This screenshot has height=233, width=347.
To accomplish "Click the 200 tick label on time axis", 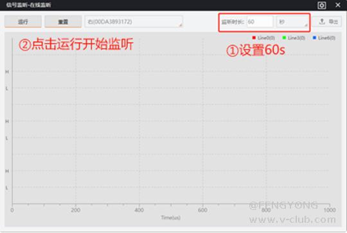I will pos(76,210).
